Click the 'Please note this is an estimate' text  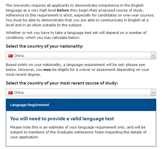coord(78,132)
